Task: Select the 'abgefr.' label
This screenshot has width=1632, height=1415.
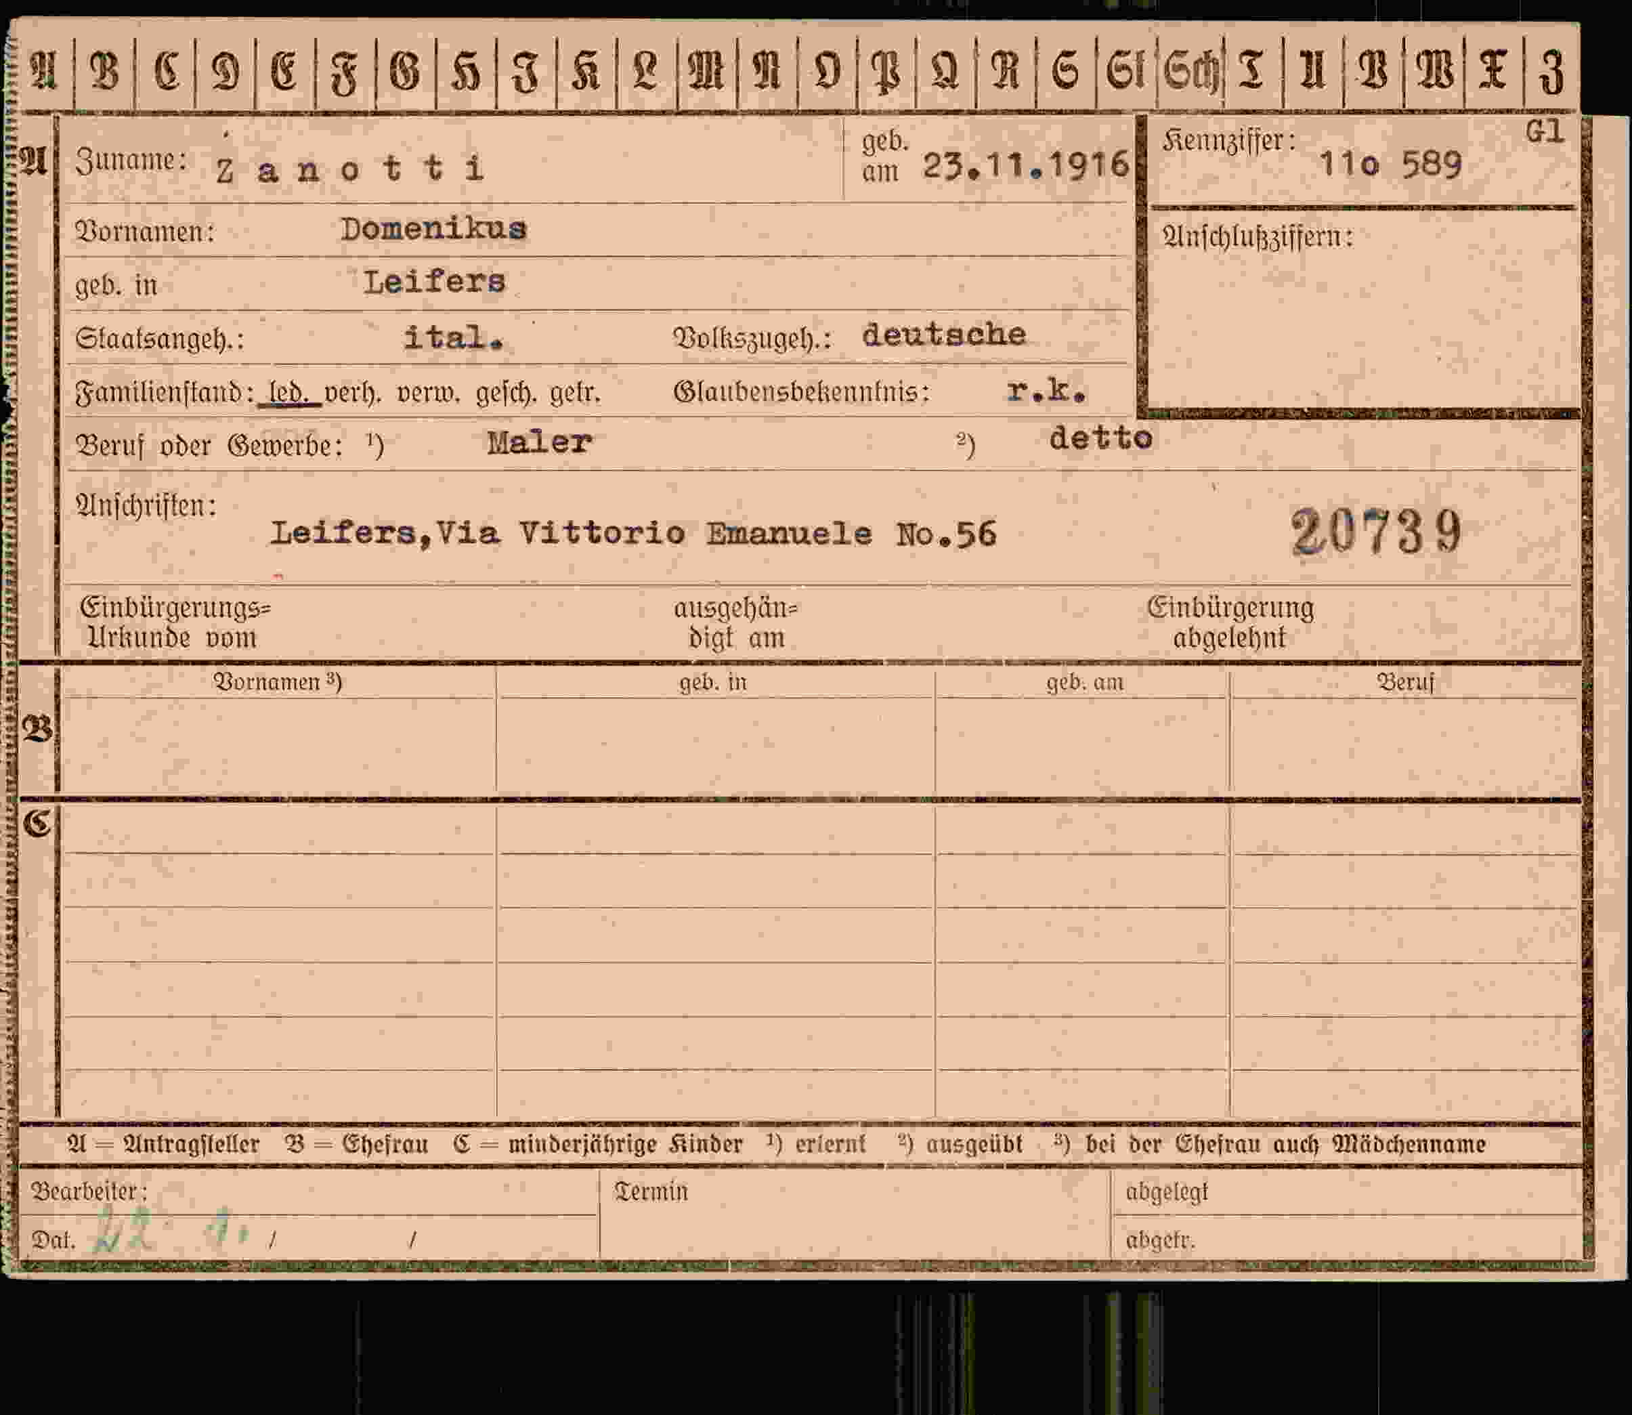Action: click(x=1160, y=1240)
